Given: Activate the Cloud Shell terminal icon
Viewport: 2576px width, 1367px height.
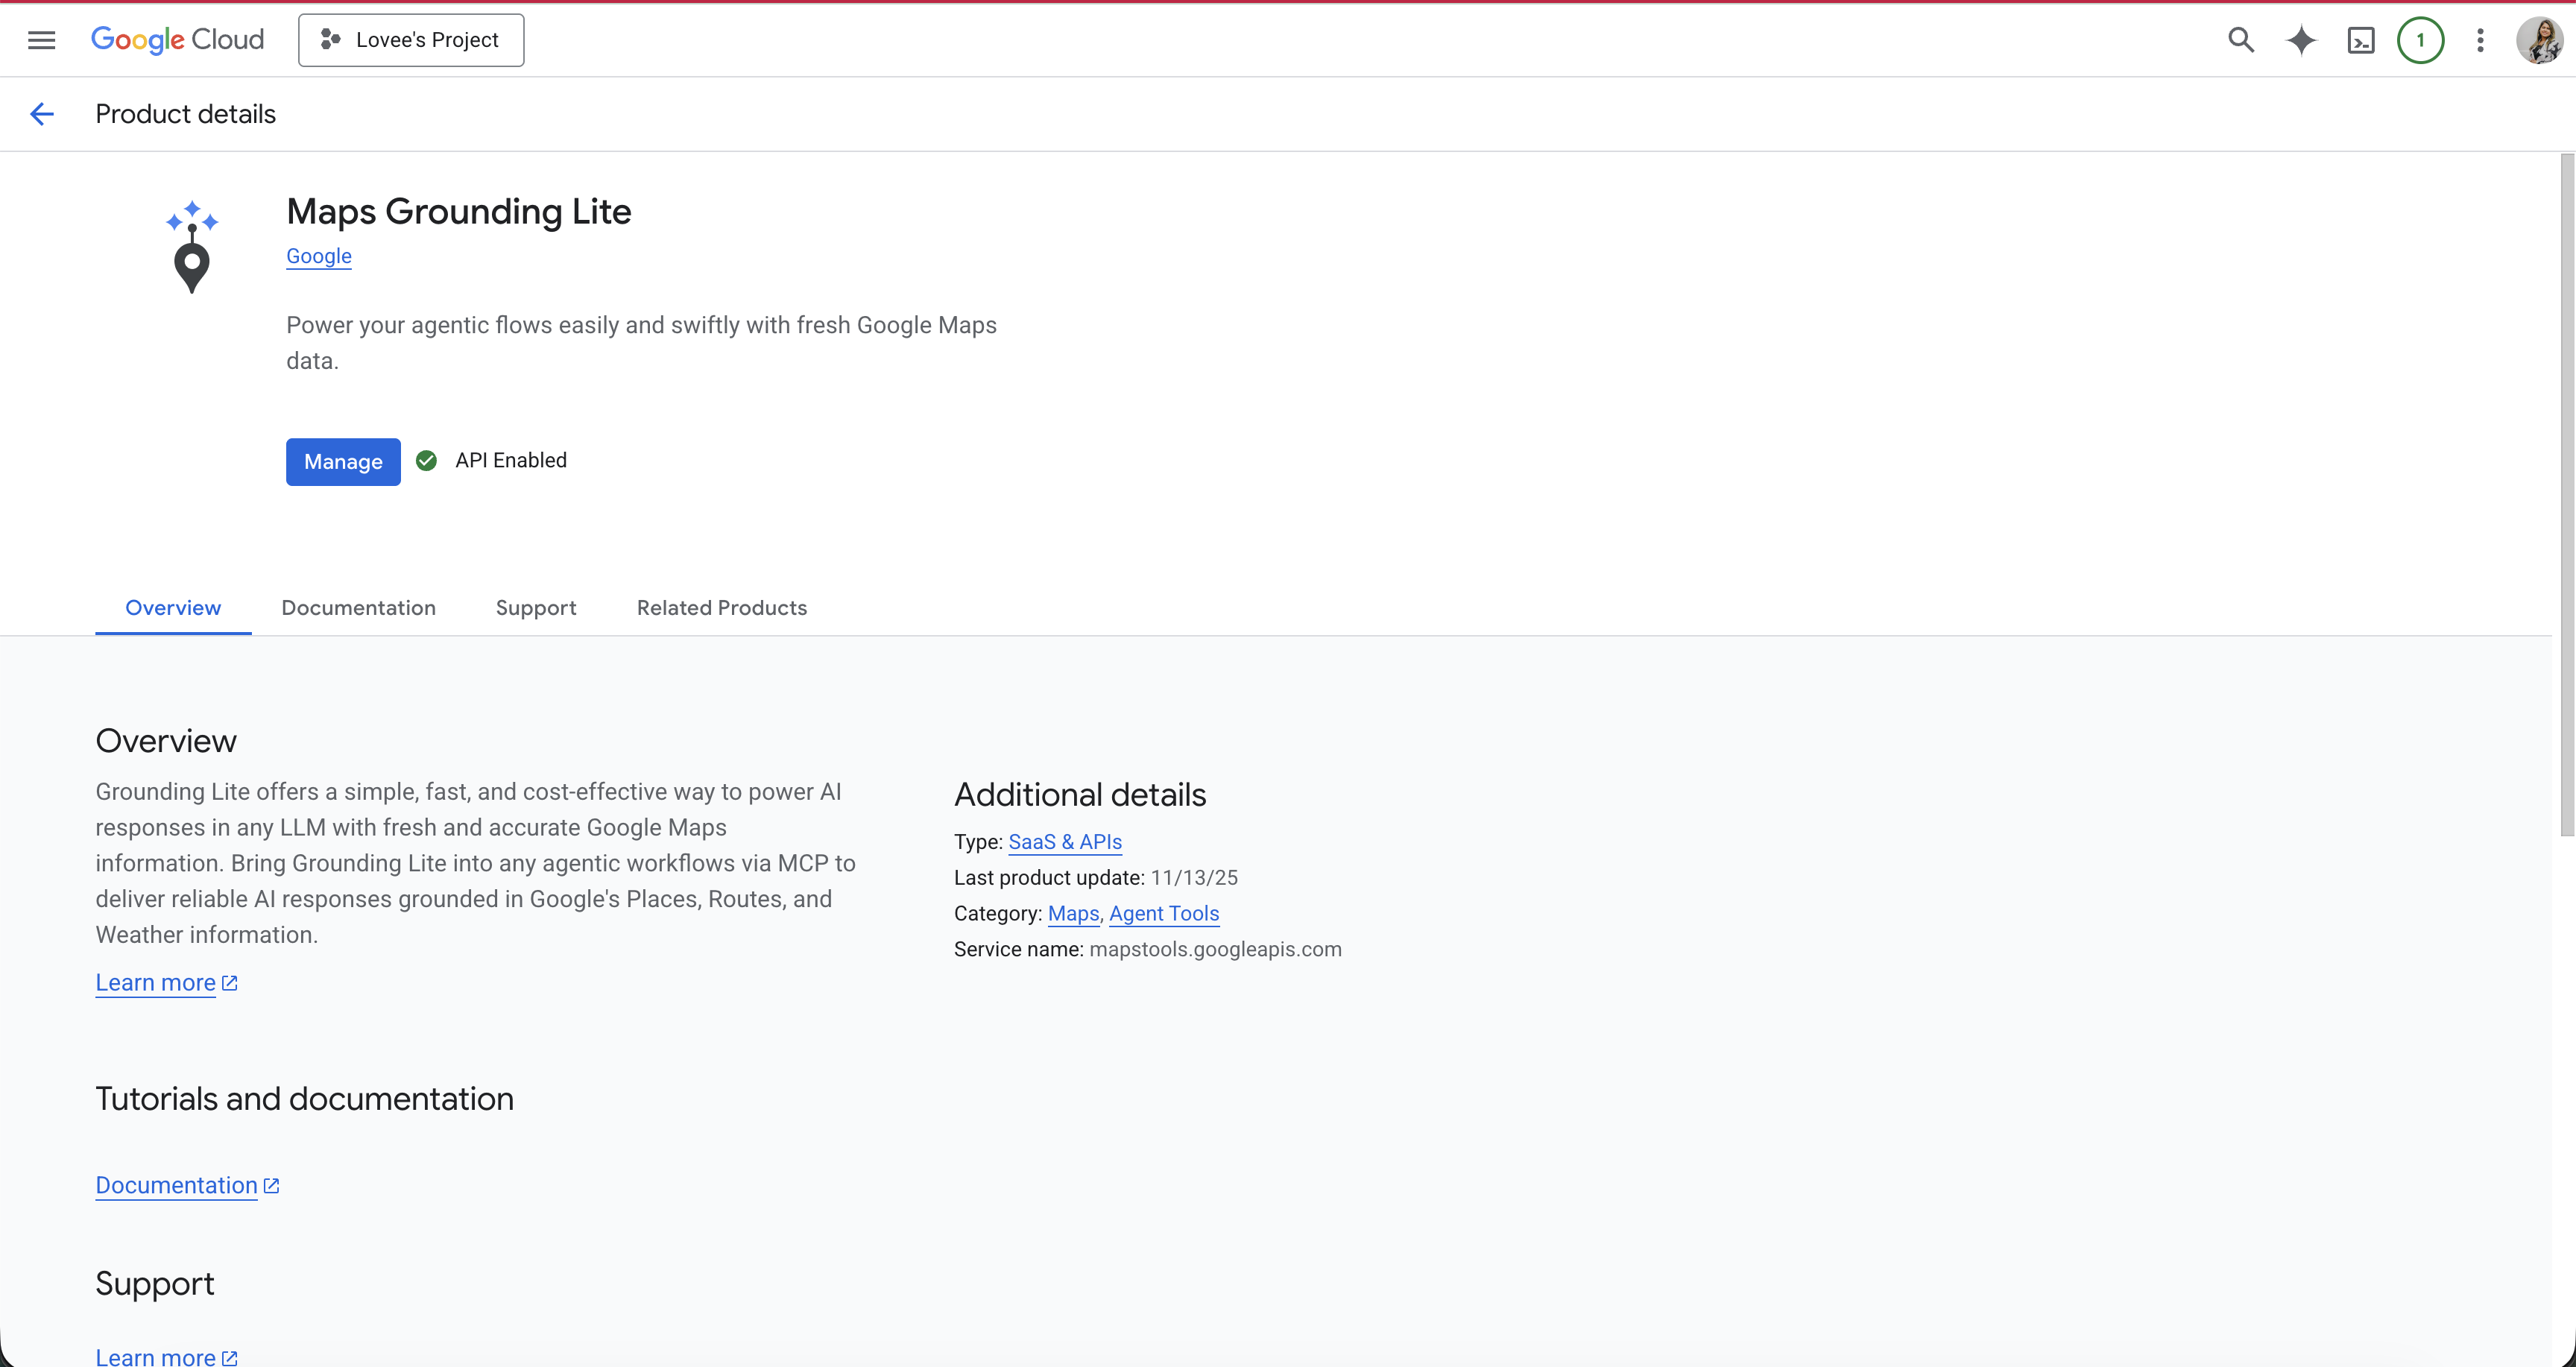Looking at the screenshot, I should click(2361, 40).
